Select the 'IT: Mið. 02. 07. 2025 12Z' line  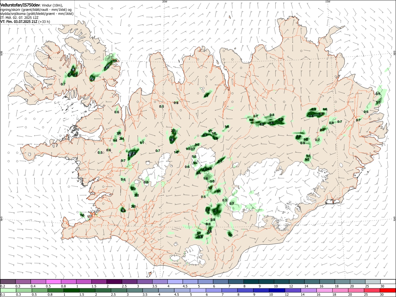click(19, 18)
